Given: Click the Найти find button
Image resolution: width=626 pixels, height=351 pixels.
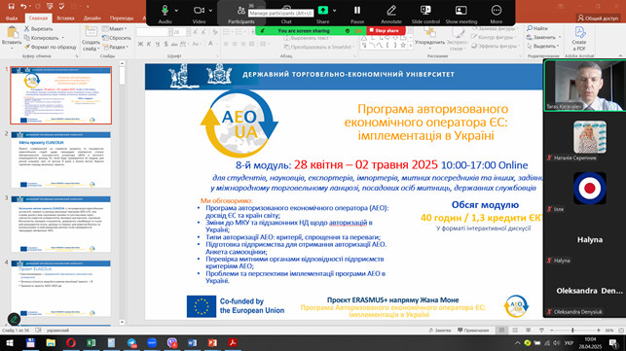Looking at the screenshot, I should tap(537, 28).
